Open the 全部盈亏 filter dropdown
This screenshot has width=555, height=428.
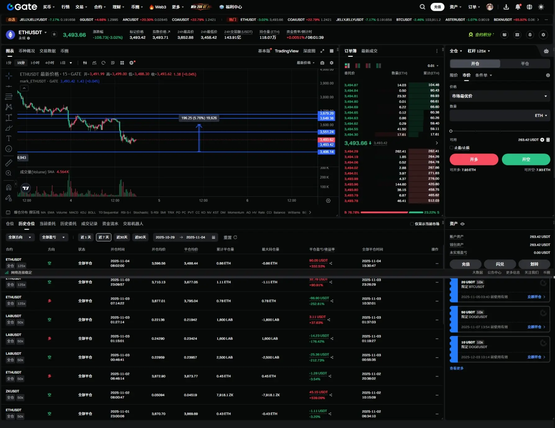[54, 237]
